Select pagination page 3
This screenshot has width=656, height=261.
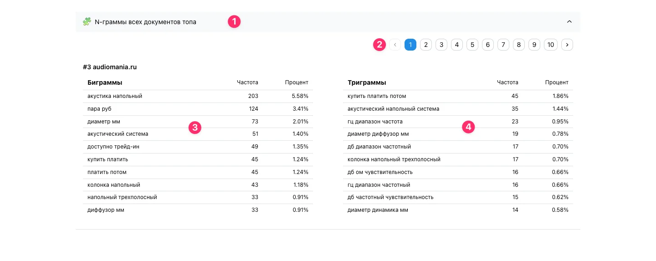pos(441,45)
